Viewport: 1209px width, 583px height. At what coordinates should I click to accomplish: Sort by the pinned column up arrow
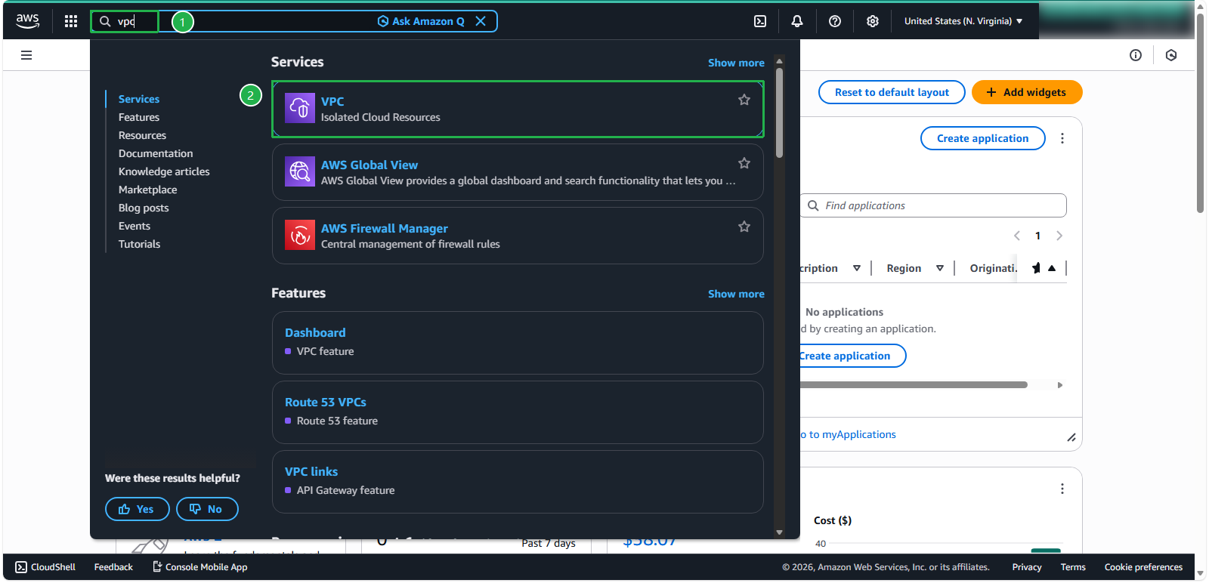click(x=1052, y=268)
